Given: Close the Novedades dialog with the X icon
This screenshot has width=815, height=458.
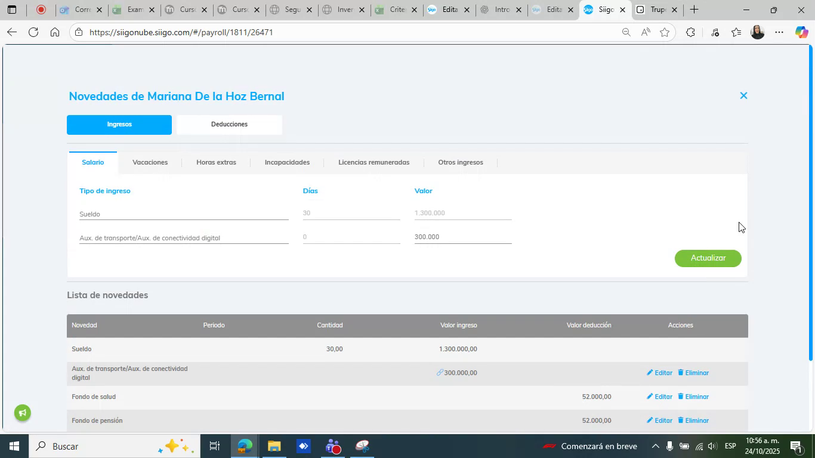Looking at the screenshot, I should 743,95.
